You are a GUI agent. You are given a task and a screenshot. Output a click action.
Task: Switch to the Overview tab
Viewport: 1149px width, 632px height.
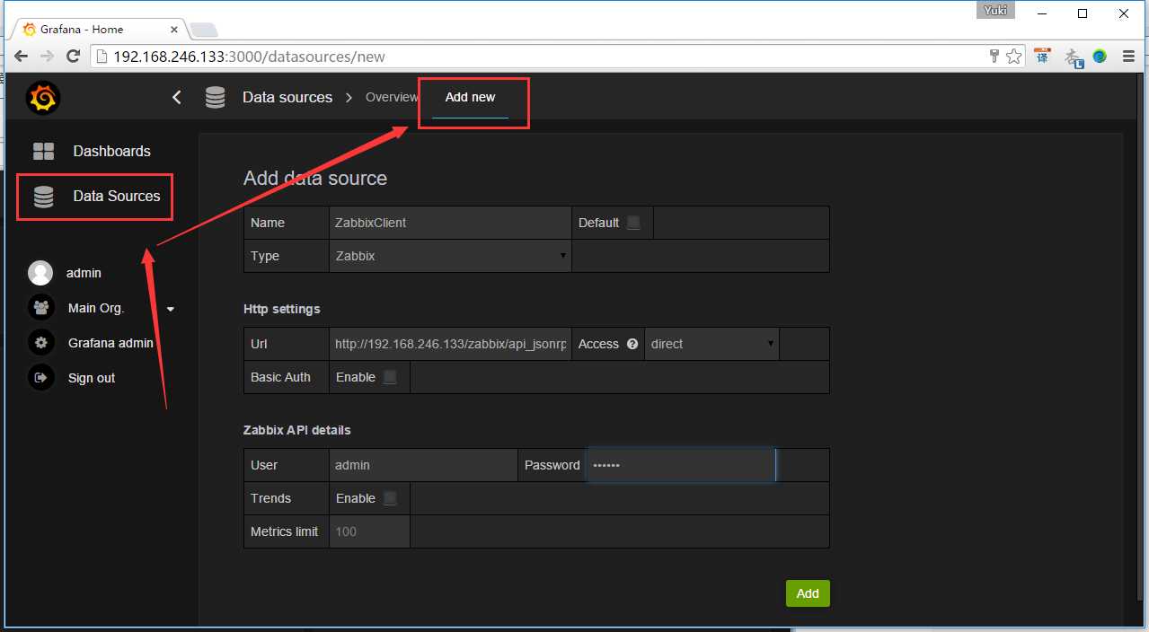click(392, 97)
